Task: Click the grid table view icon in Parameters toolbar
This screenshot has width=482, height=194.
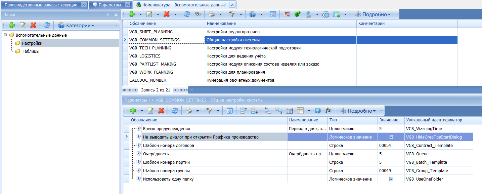Action: point(290,111)
